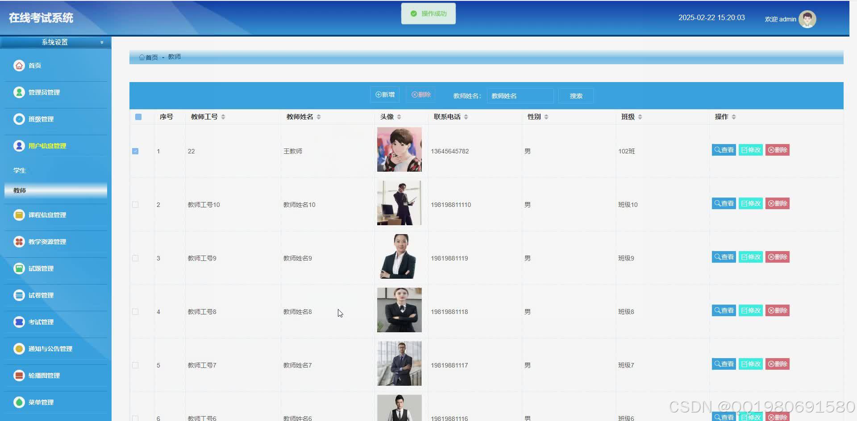The height and width of the screenshot is (421, 857).
Task: Click the 班级管理 sidebar icon
Action: pos(19,119)
